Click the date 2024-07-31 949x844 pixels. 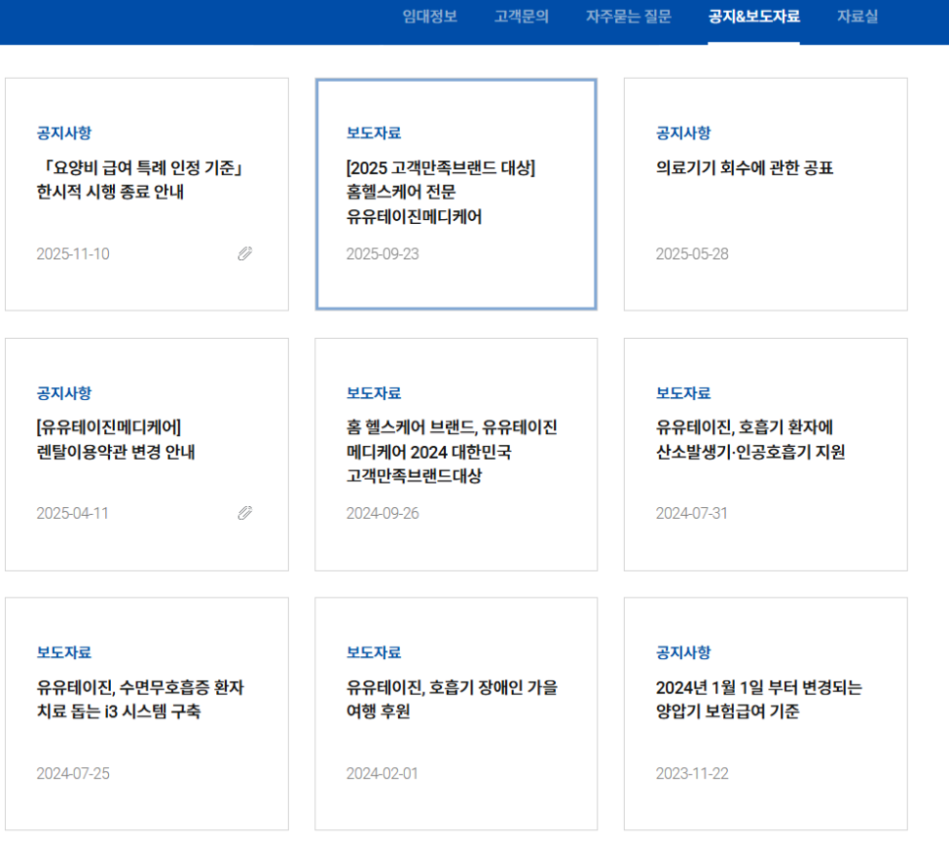692,514
